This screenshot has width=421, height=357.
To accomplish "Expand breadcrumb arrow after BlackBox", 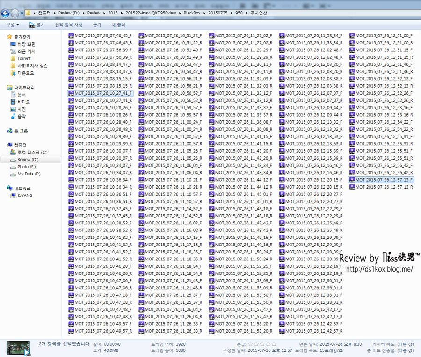I will (x=204, y=13).
